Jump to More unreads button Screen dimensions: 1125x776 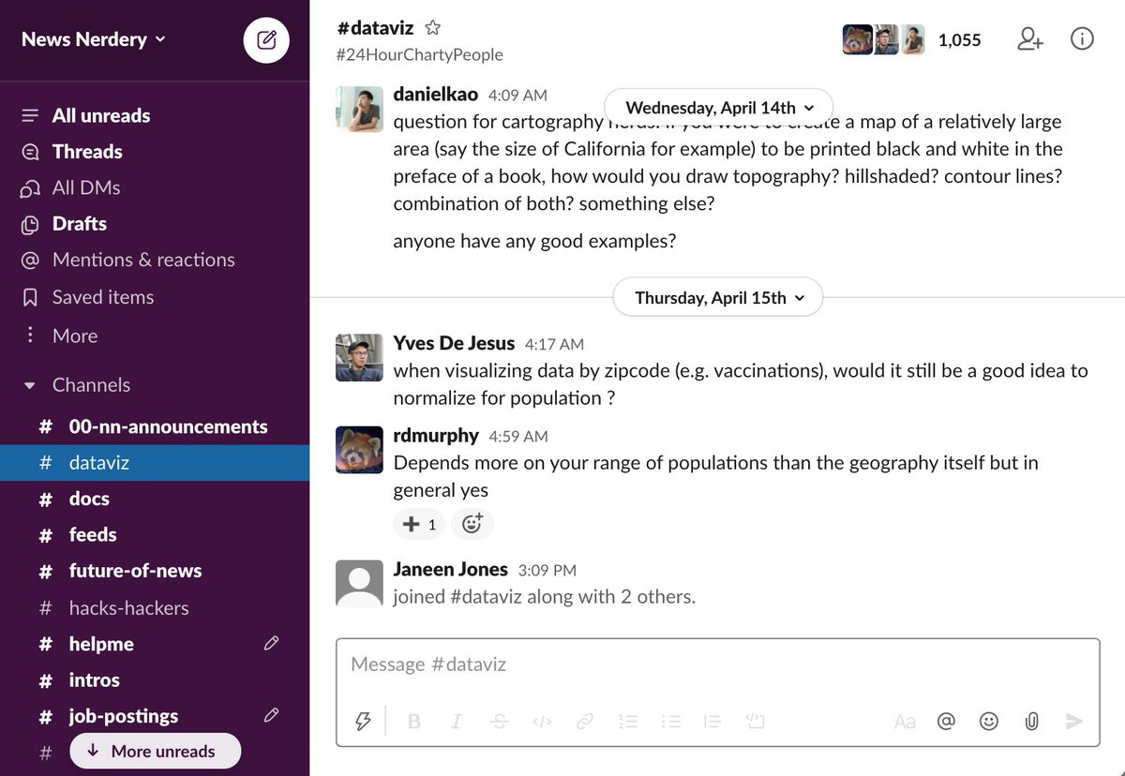(155, 751)
